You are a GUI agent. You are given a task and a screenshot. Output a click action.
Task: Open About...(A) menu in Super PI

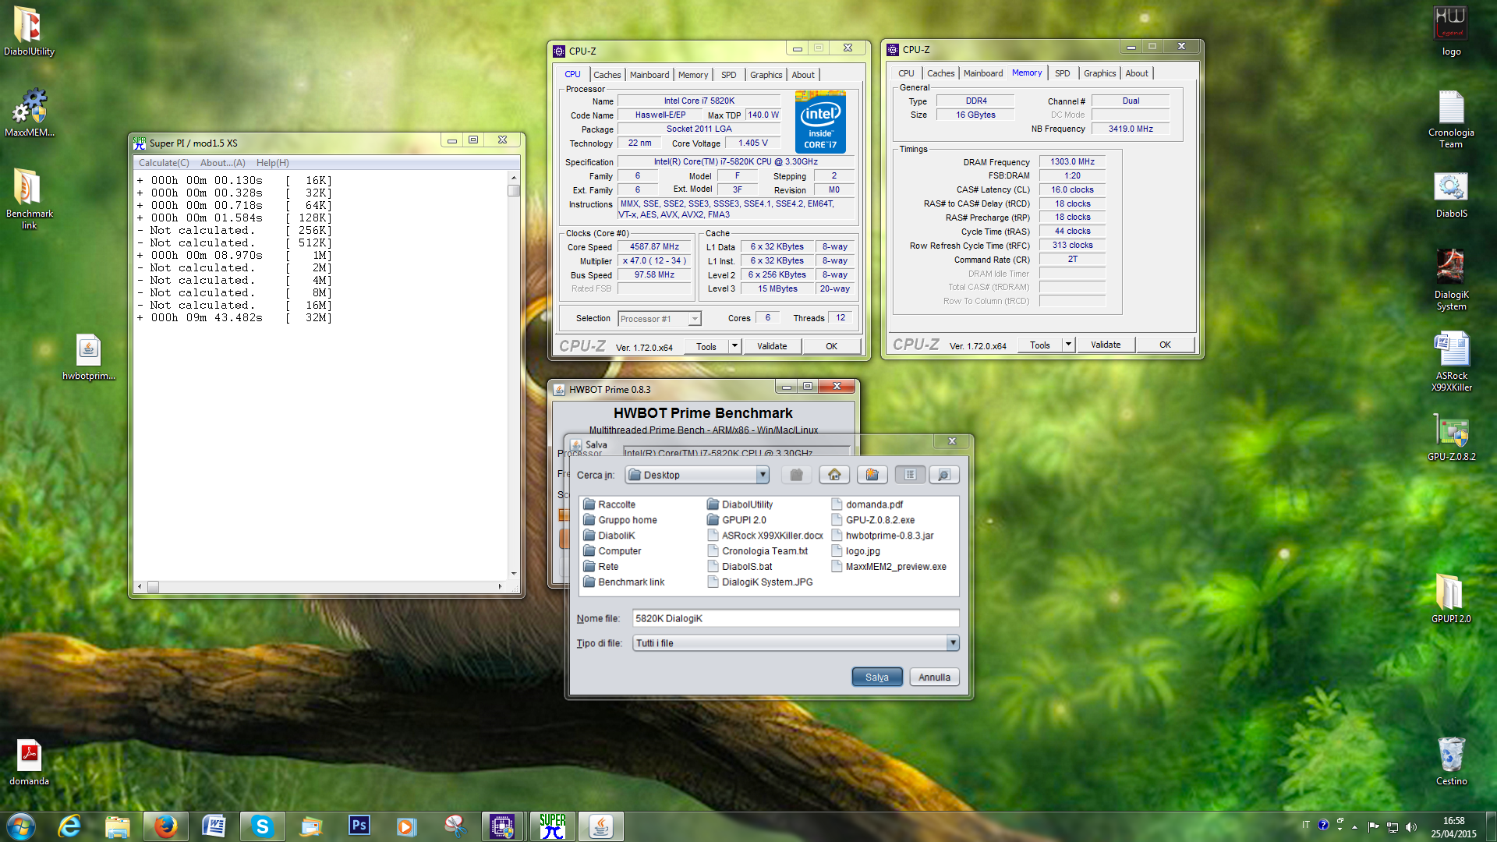click(x=223, y=163)
